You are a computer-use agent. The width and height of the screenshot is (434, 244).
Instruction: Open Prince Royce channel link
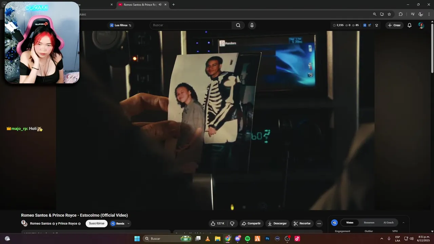[x=68, y=224]
